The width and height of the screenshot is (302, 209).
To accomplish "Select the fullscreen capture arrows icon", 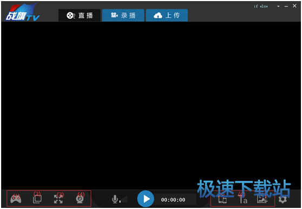I will pos(58,199).
